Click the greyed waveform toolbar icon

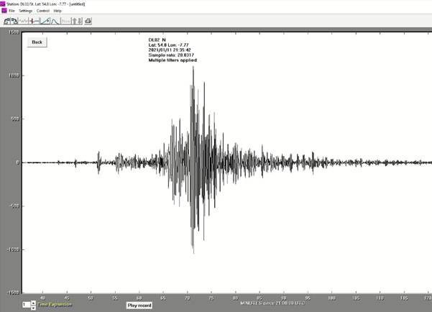(23, 21)
